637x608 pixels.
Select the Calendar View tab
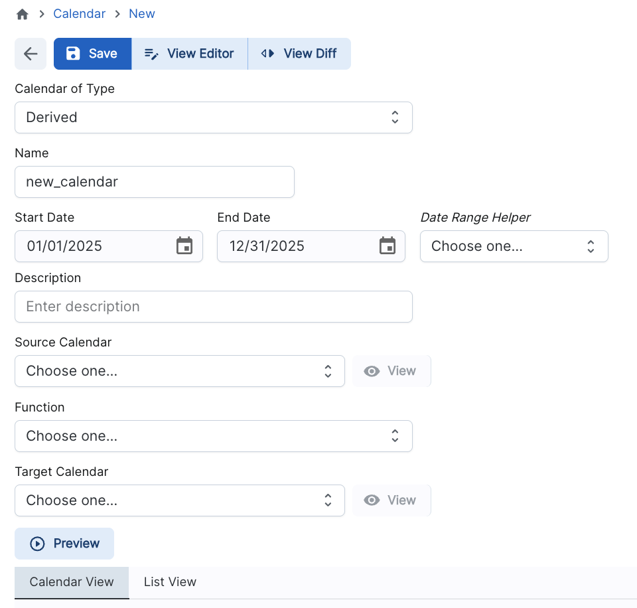72,582
